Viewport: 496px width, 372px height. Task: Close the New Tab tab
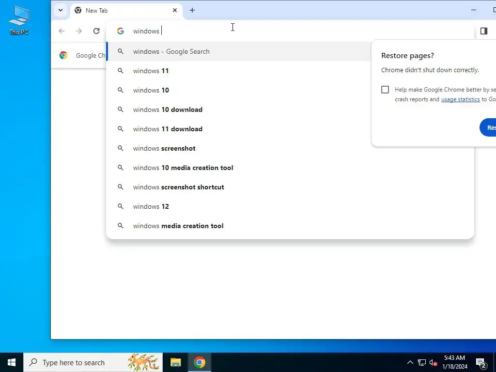(175, 11)
